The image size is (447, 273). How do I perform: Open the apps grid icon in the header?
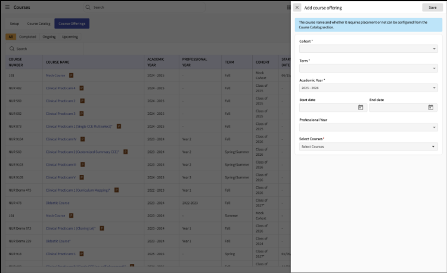(x=288, y=7)
